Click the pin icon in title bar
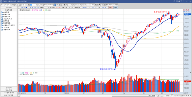Image resolution: width=192 pixels, height=97 pixels. tap(179, 1)
